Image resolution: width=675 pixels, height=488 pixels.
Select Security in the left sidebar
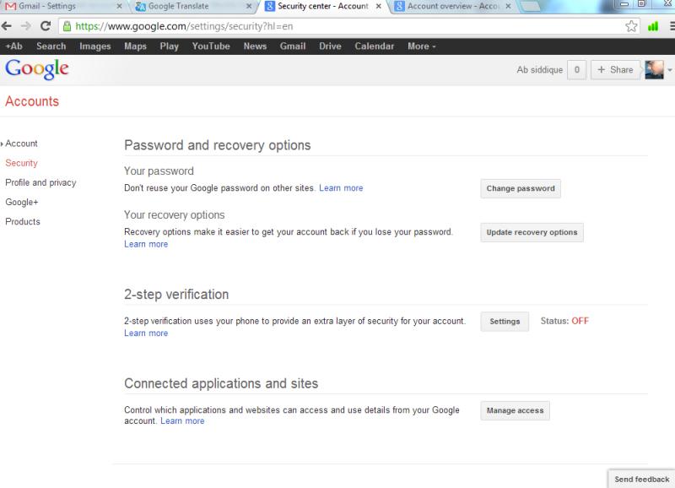22,163
